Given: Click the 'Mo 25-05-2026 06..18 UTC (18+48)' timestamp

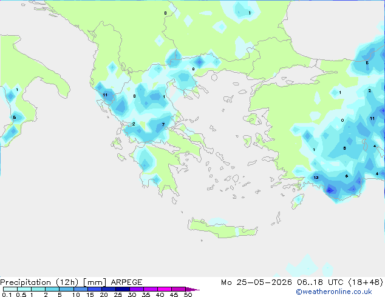Looking at the screenshot, I should pos(302,282).
